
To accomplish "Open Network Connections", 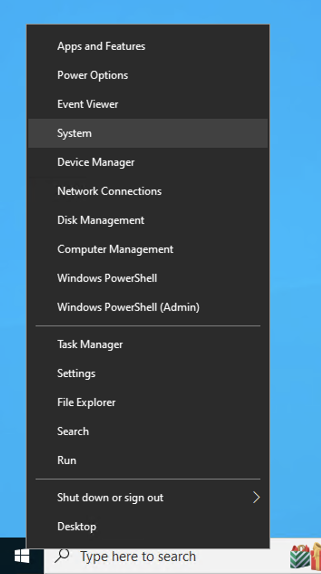I will pos(148,191).
